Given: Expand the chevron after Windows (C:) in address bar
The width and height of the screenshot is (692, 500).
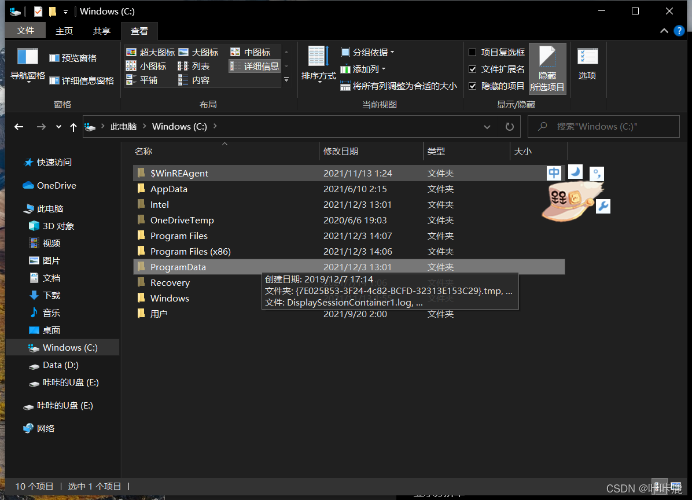Looking at the screenshot, I should point(215,126).
